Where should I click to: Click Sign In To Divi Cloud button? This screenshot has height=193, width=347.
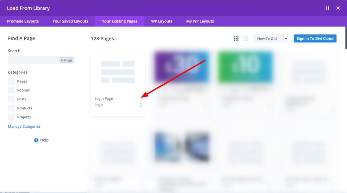315,39
